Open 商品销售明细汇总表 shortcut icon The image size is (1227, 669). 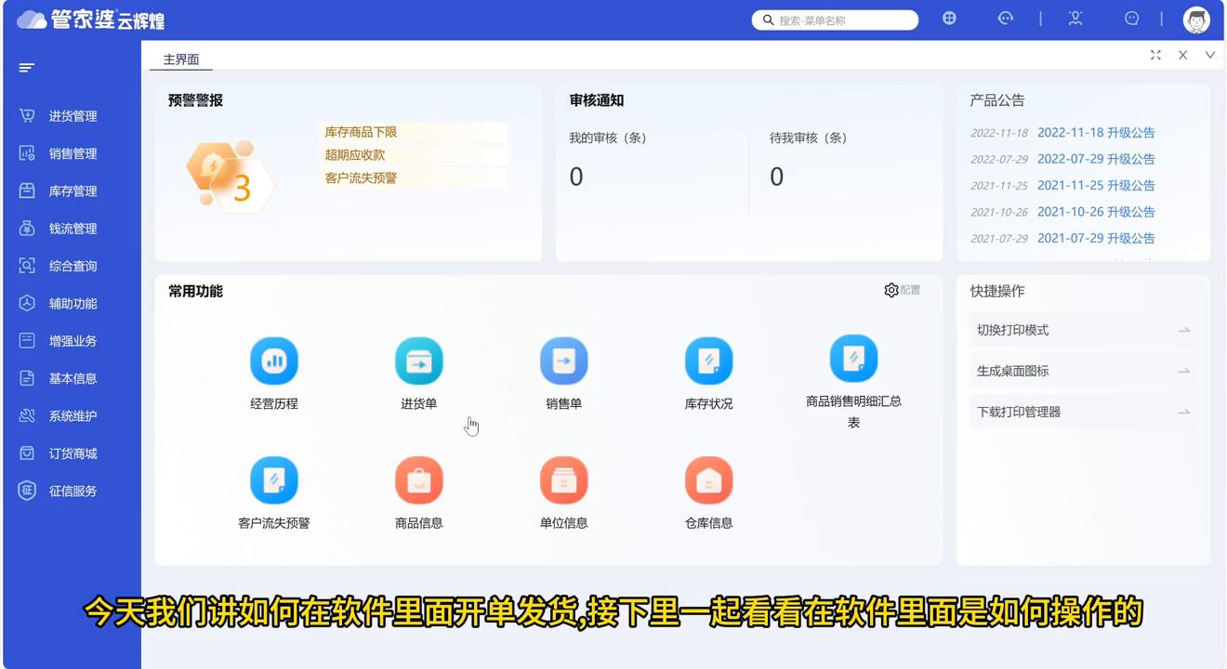(x=853, y=358)
